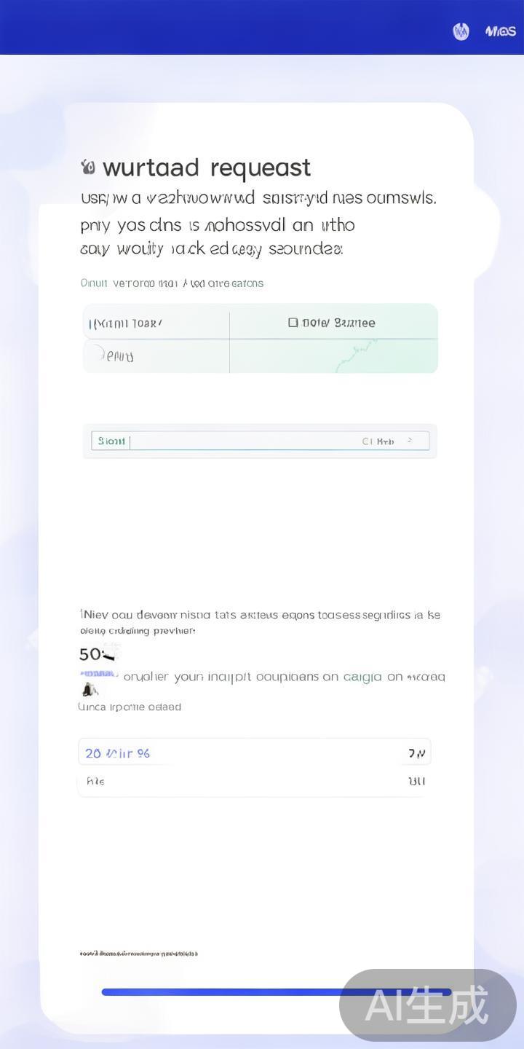The width and height of the screenshot is (524, 1049).
Task: Tick the checkbox in the right table header
Action: point(293,323)
